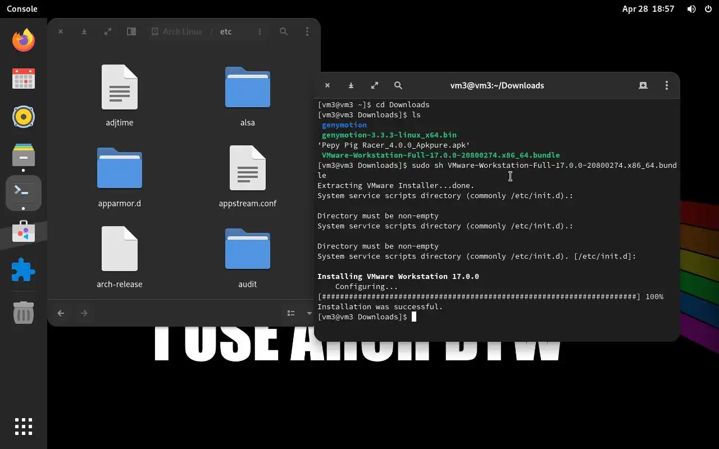The width and height of the screenshot is (719, 449).
Task: Click Installation was successful line
Action: pos(380,306)
